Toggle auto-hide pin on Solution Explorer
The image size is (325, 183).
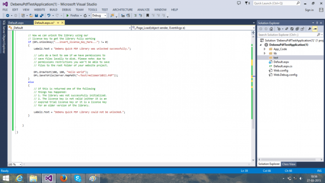[317, 23]
